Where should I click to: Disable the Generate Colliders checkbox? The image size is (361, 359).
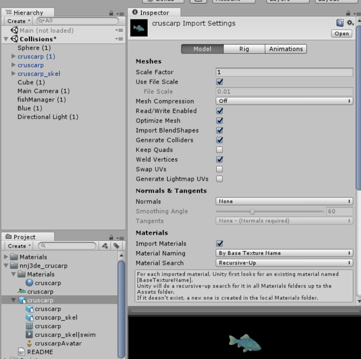pos(219,140)
